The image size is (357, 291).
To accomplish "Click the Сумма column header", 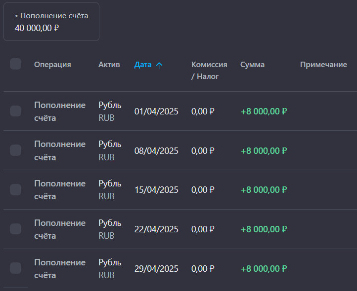I will tap(252, 65).
